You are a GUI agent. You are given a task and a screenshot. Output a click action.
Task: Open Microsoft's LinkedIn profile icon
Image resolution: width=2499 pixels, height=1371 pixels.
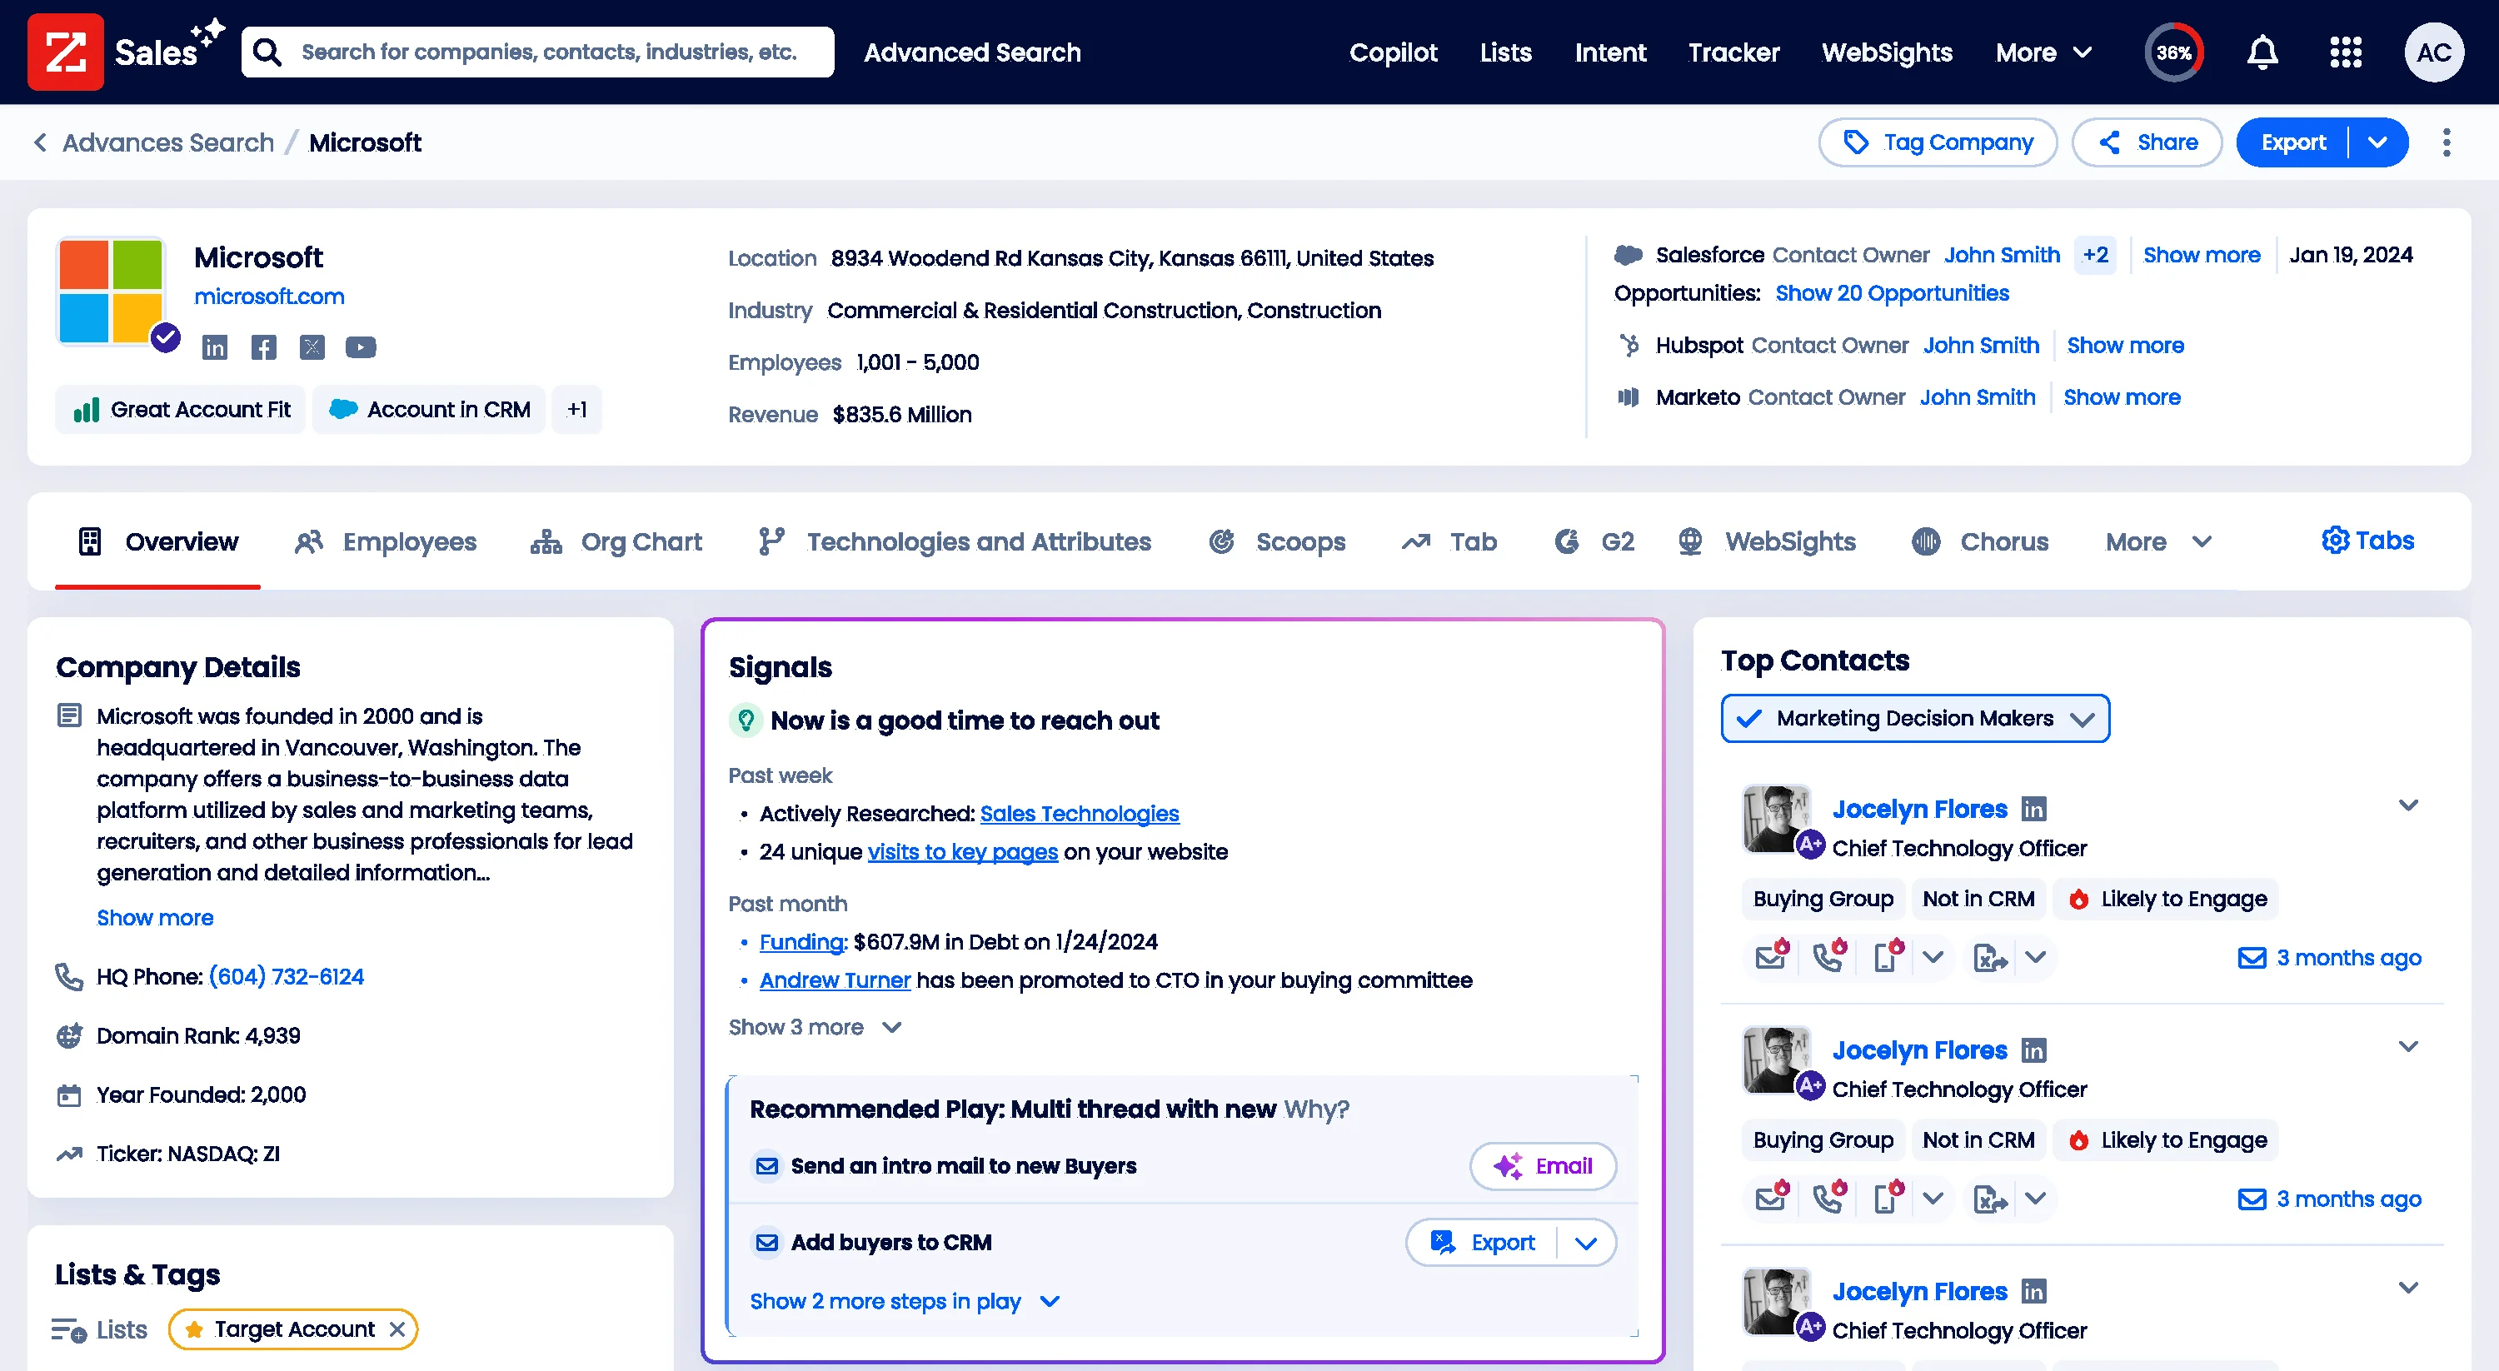[x=214, y=346]
